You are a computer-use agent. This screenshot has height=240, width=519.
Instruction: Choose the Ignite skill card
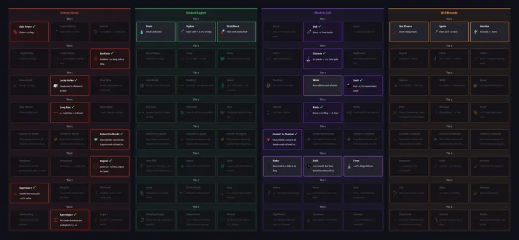449,32
